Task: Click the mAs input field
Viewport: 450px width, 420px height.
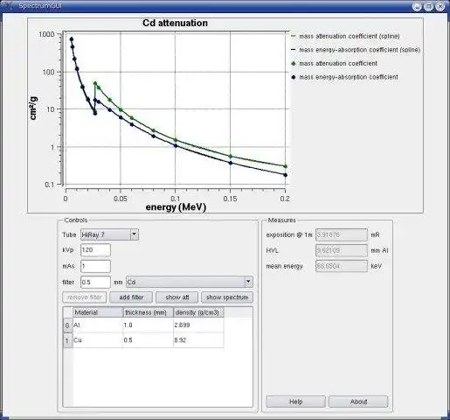Action: coord(95,266)
